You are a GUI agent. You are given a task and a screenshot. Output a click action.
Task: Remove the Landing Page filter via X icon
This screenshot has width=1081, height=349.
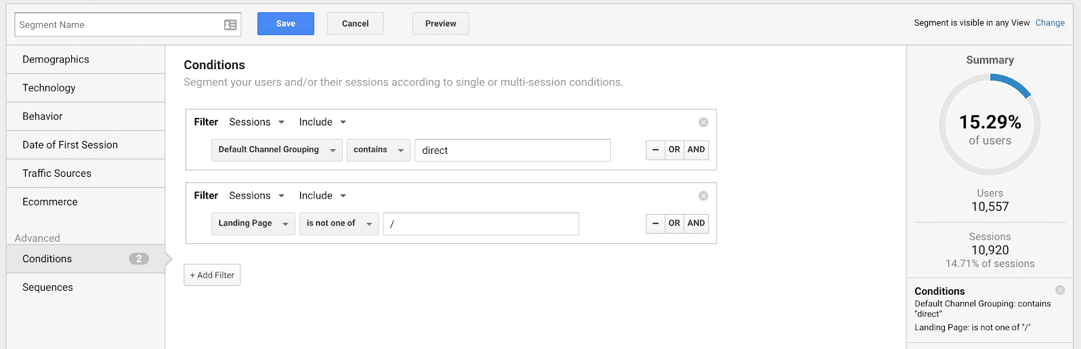(703, 196)
